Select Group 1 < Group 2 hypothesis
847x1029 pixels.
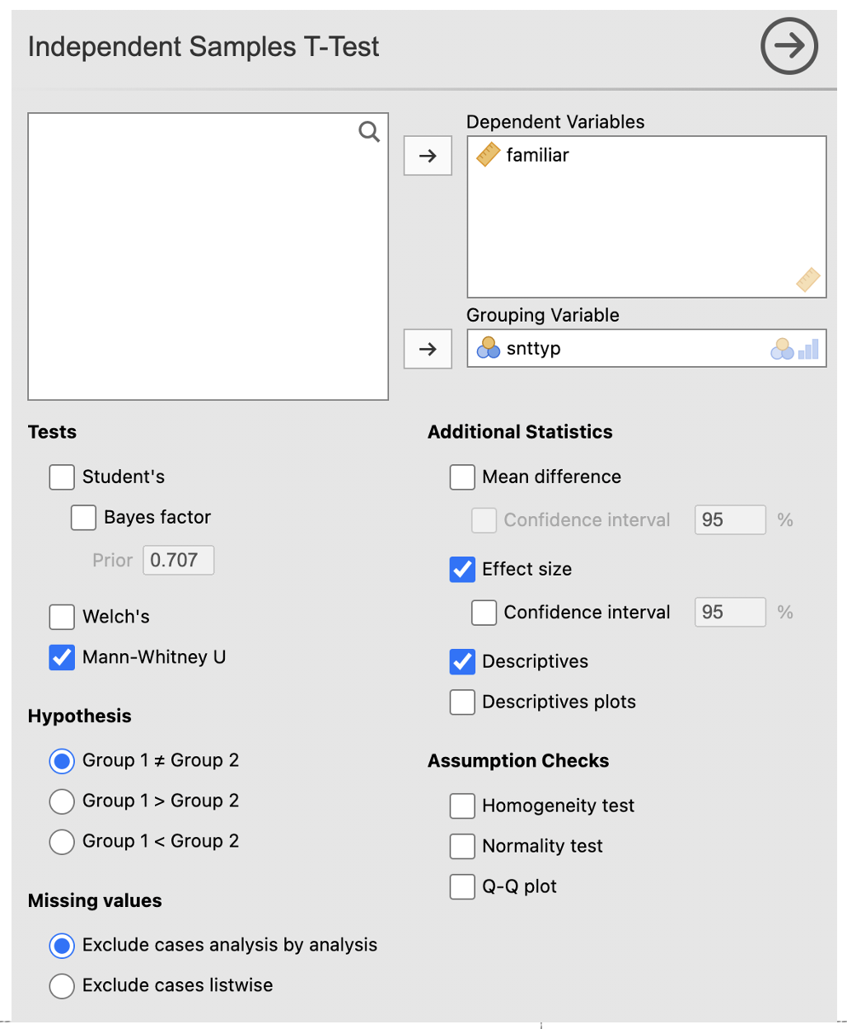[63, 841]
